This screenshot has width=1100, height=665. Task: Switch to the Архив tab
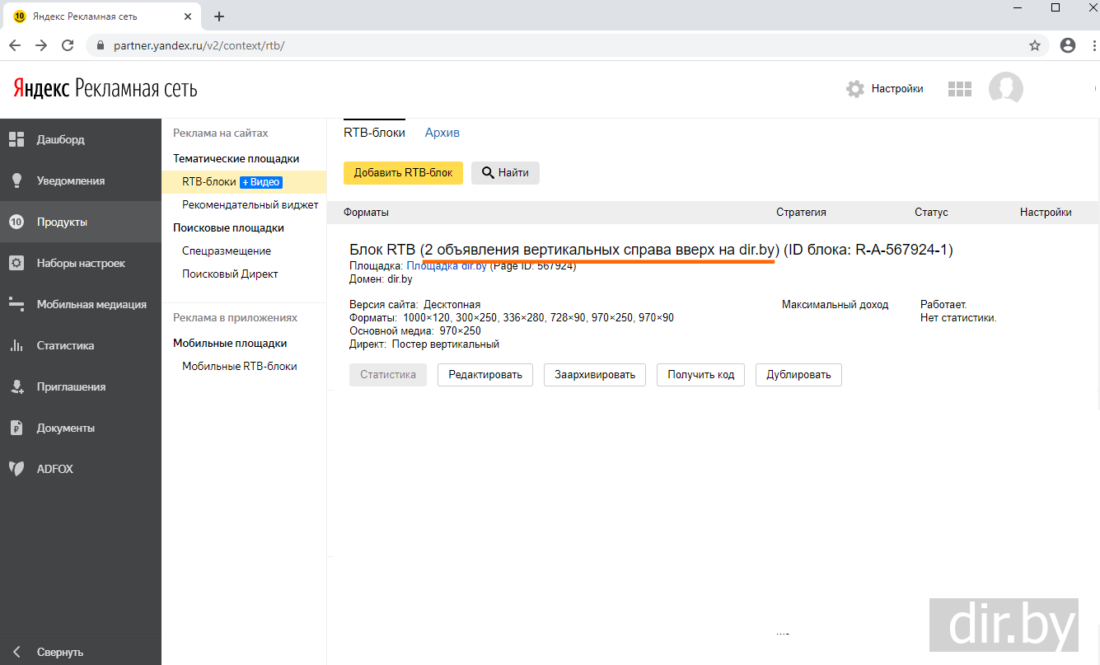(x=442, y=133)
